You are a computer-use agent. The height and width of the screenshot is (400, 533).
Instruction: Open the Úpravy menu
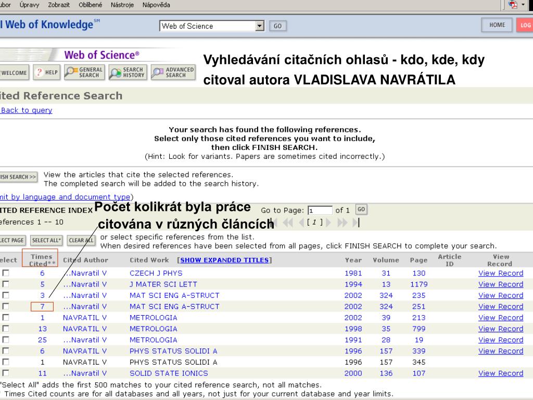(x=29, y=5)
